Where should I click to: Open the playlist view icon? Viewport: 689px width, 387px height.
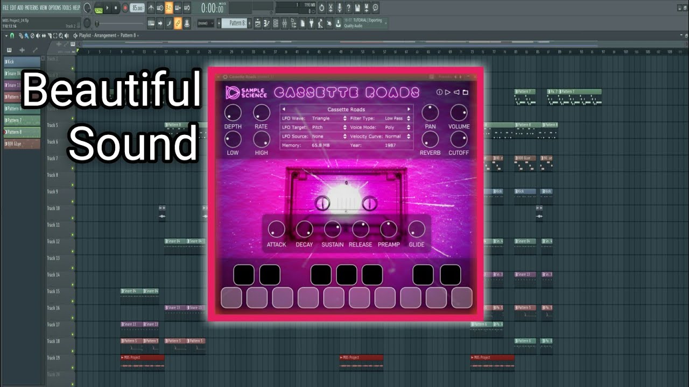pos(258,23)
